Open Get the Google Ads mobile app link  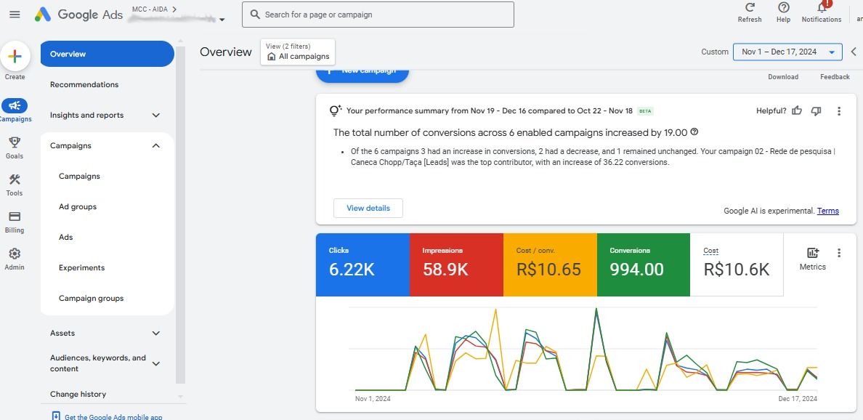click(113, 417)
